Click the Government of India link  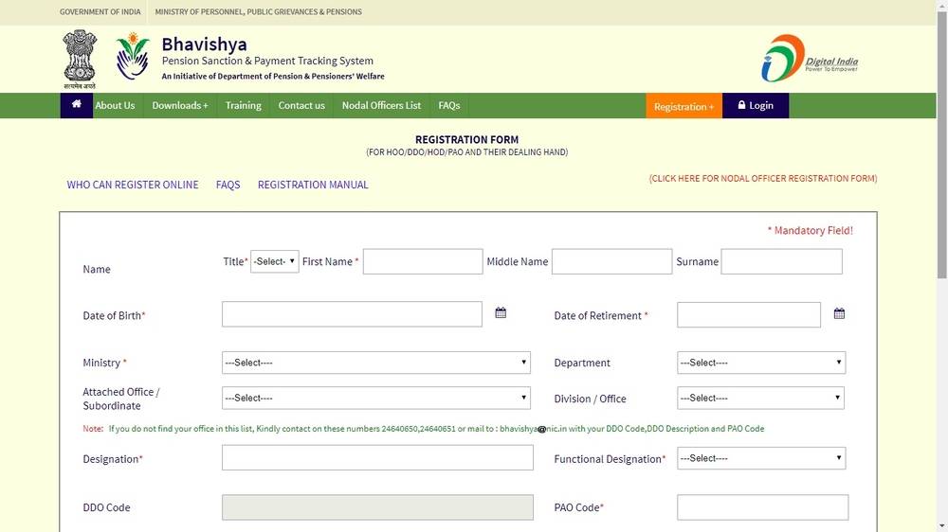[x=100, y=11]
